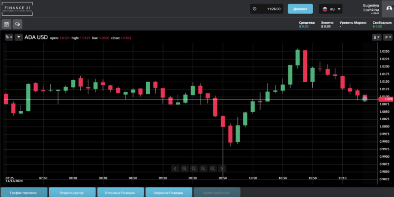This screenshot has height=197, width=394.
Task: Click the Finance 21 logo
Action: click(x=17, y=9)
